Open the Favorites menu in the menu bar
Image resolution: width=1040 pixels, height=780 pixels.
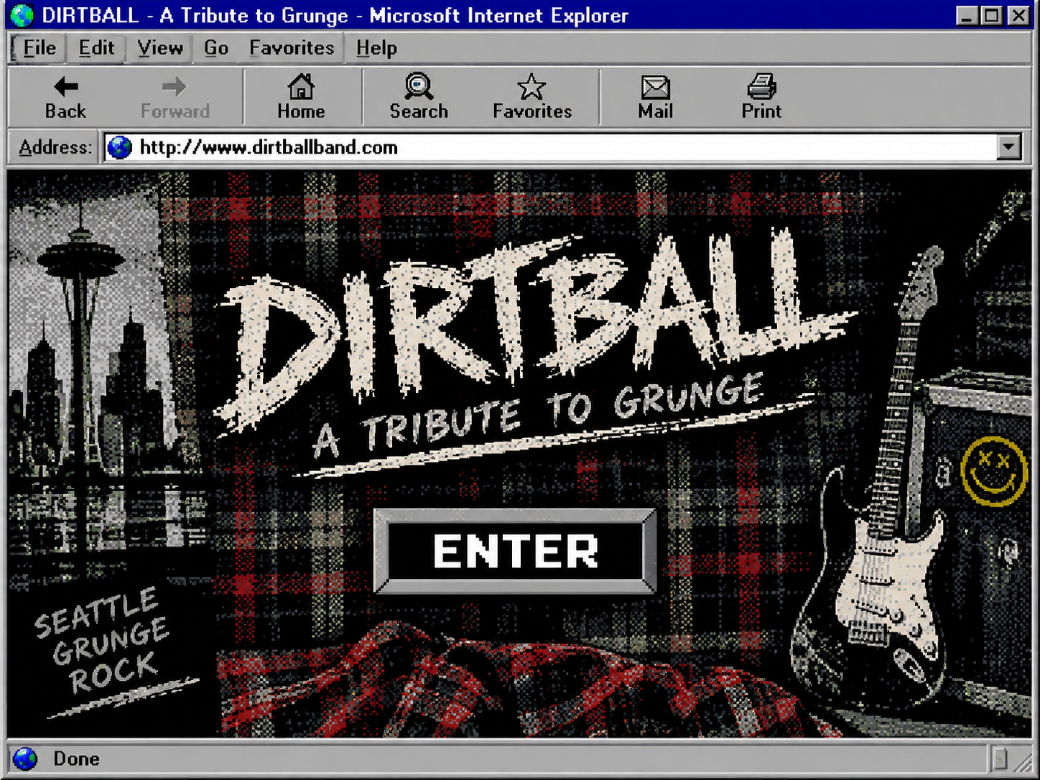point(292,48)
